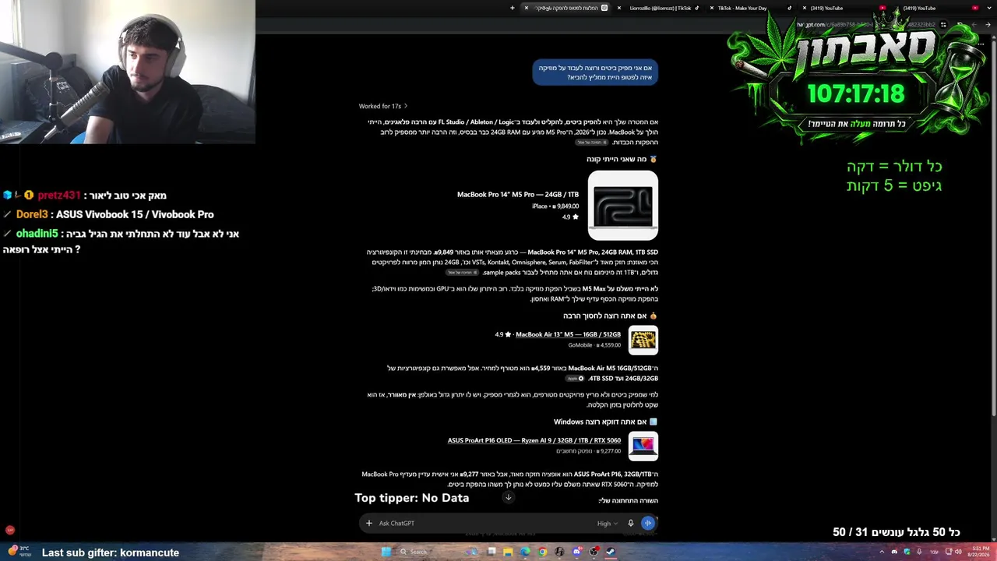Viewport: 997px width, 561px height.
Task: Select the user question bubble at the top of the chat
Action: pyautogui.click(x=595, y=72)
